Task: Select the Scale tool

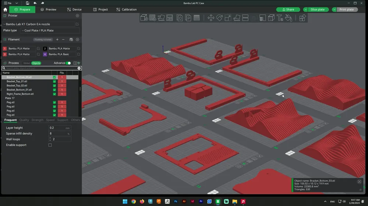Action: coord(228,18)
